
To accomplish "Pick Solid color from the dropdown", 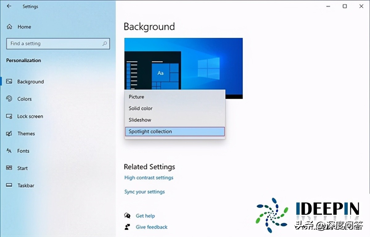I will pyautogui.click(x=140, y=108).
